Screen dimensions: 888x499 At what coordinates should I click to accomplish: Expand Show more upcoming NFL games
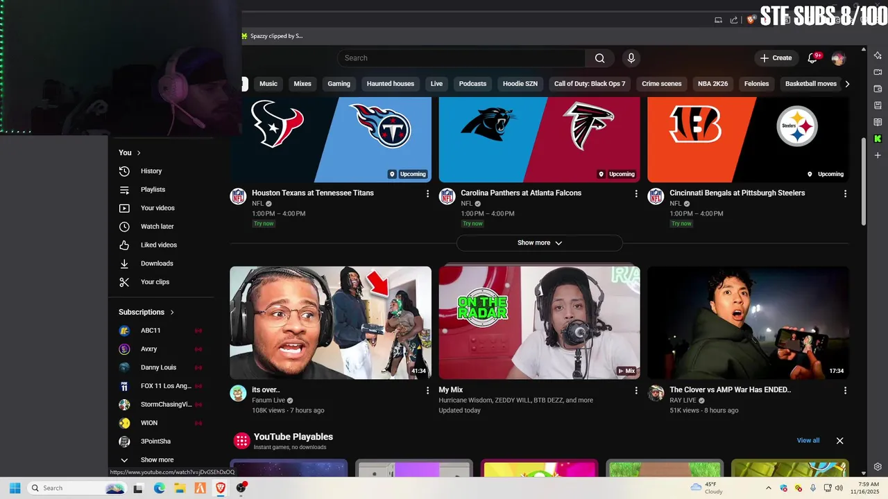tap(540, 243)
